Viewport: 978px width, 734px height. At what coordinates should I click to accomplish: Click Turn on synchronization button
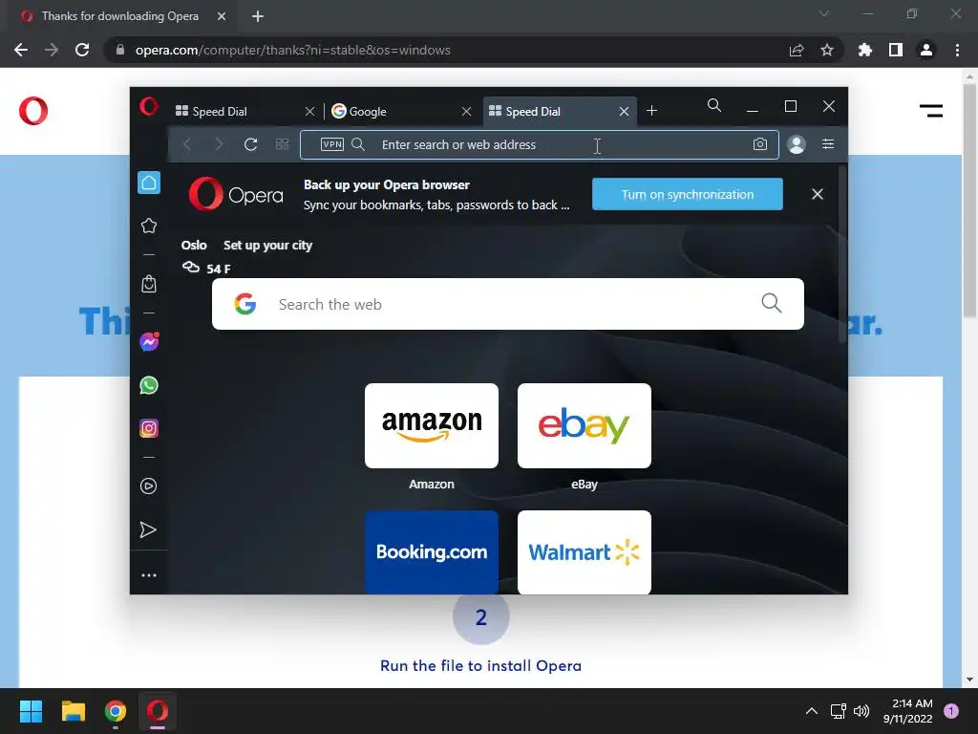688,194
